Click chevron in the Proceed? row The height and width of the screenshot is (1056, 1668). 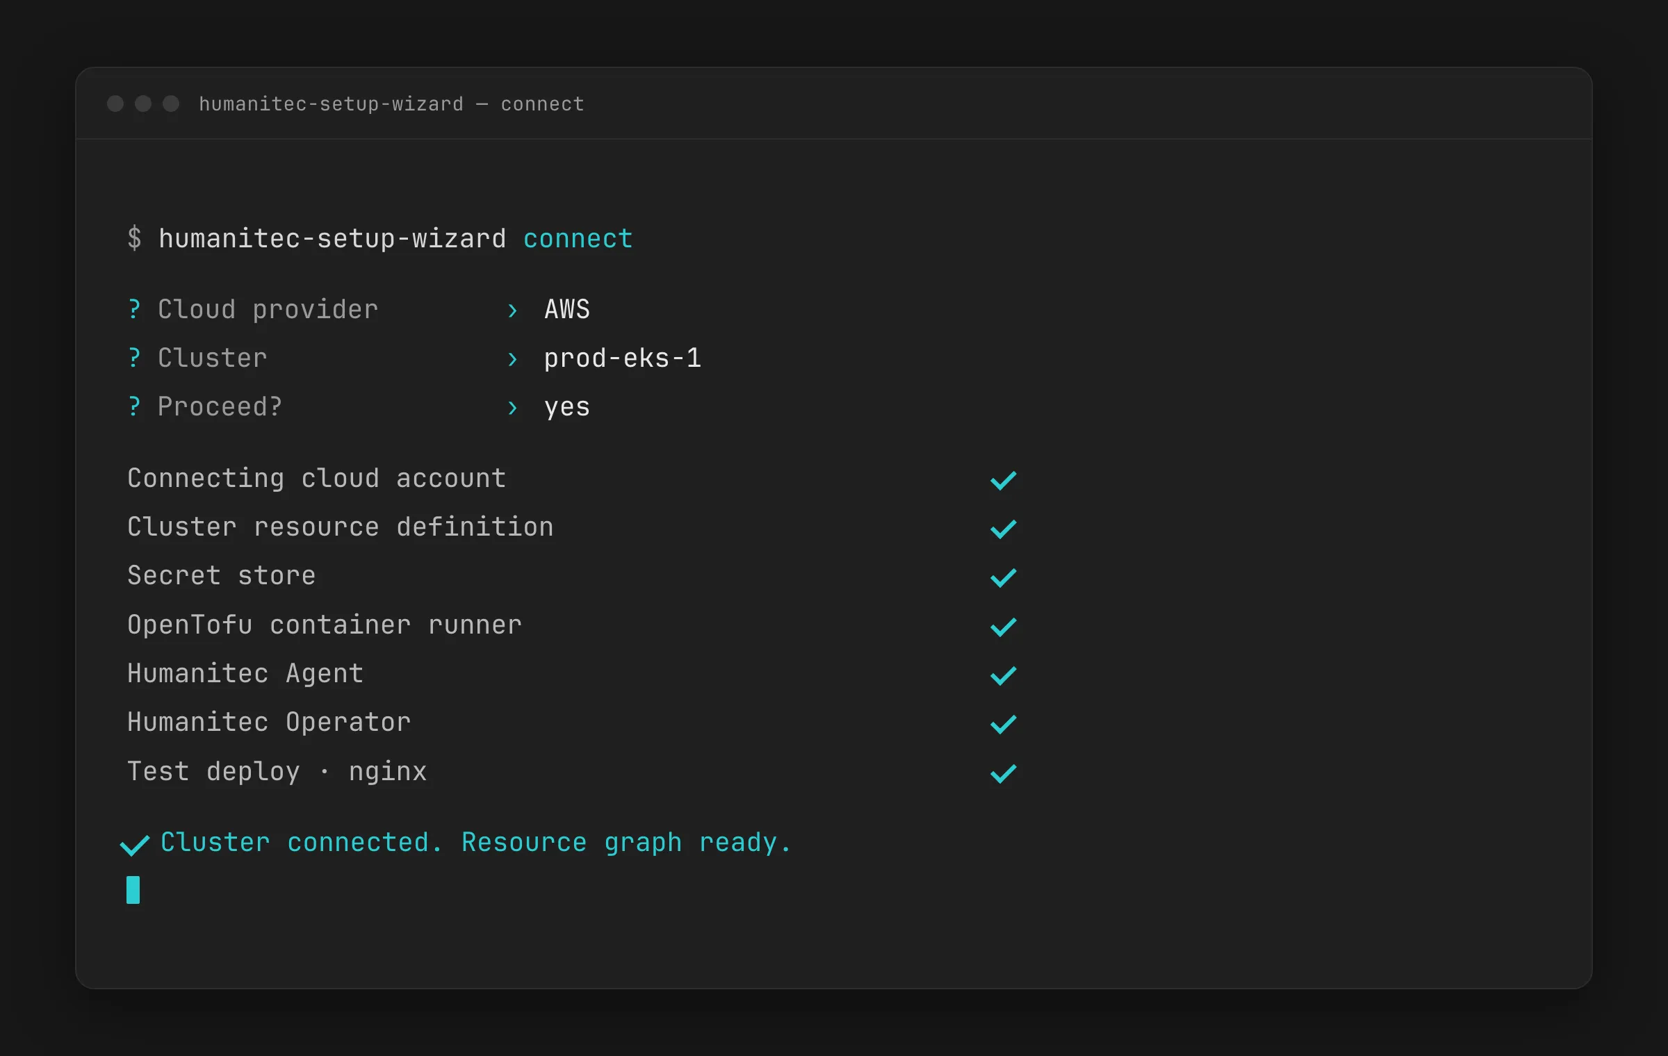[x=512, y=408]
